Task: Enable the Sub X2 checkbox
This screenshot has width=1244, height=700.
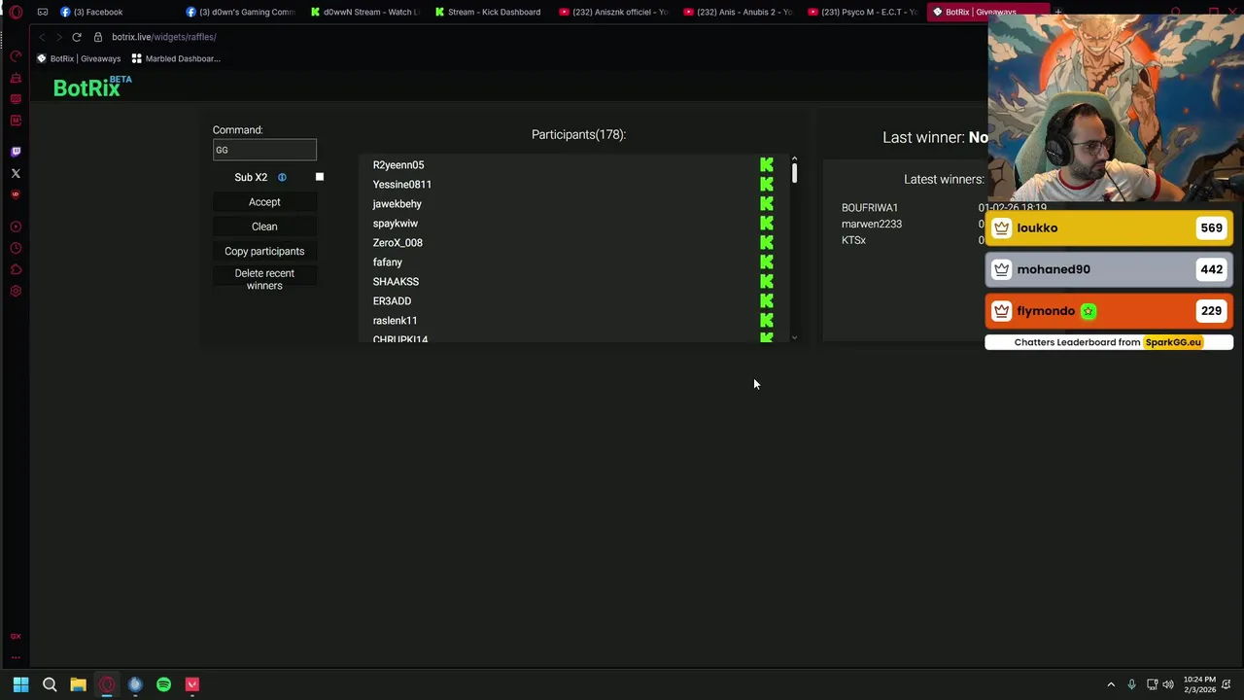Action: [x=319, y=177]
